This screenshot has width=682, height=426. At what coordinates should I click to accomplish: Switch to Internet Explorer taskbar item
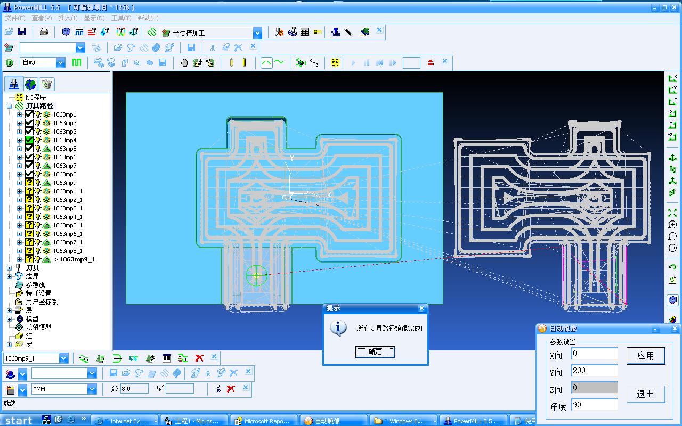(125, 421)
